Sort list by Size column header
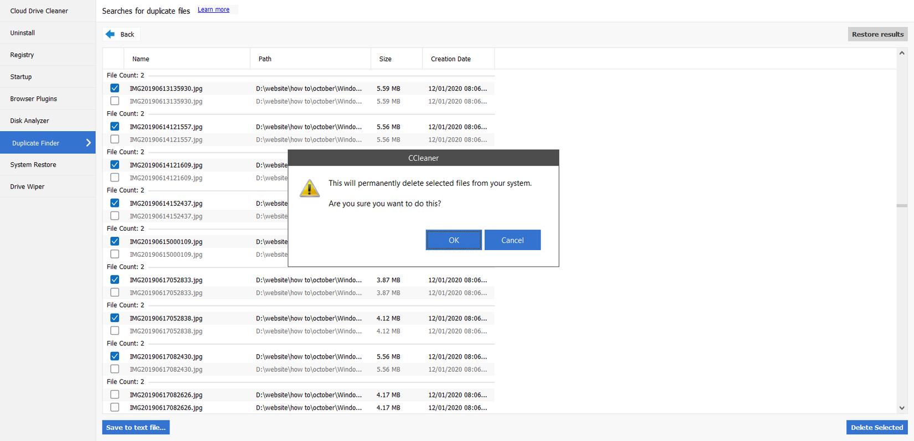Viewport: 914px width, 441px height. click(x=386, y=59)
